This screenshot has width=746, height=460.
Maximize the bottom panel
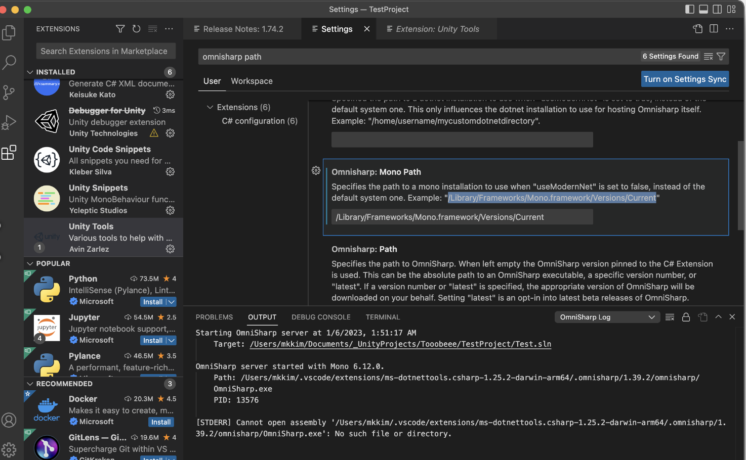[718, 317]
